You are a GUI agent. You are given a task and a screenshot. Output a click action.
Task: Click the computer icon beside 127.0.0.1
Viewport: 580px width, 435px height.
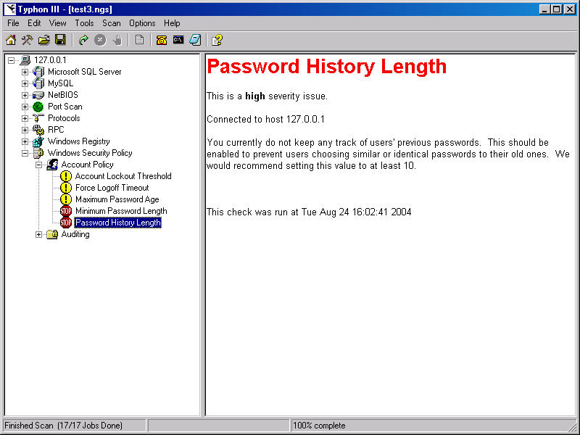(25, 60)
